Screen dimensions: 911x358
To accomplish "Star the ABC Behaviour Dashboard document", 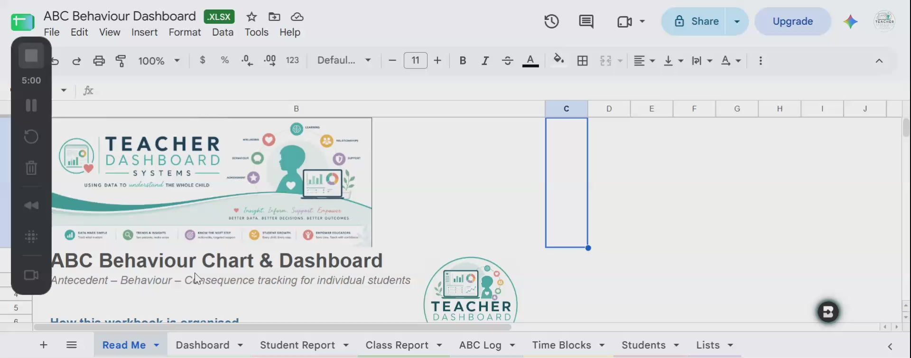I will point(251,17).
